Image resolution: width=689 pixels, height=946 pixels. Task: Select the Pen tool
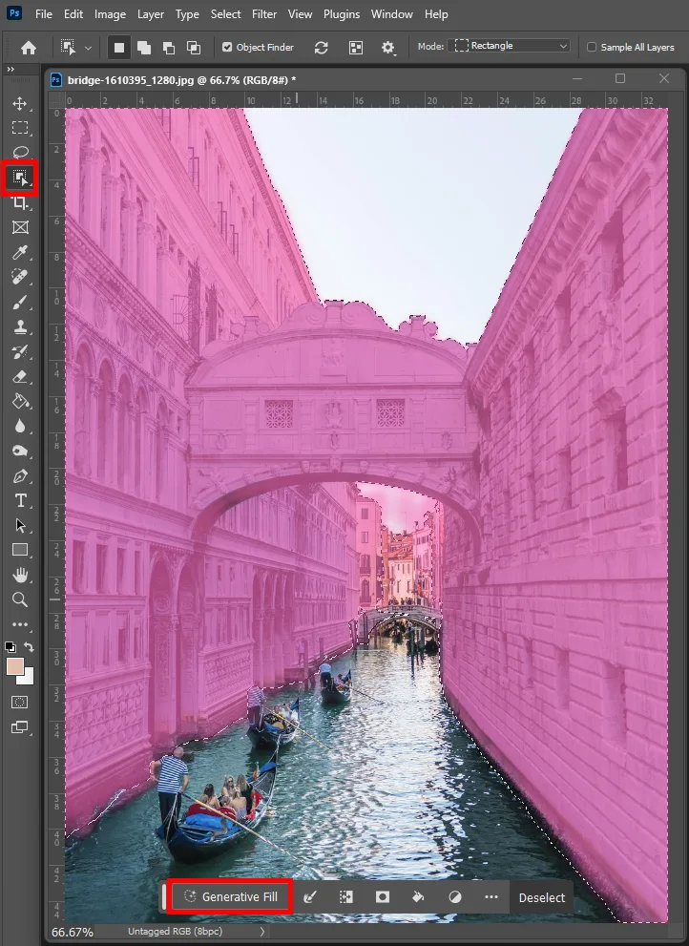point(20,476)
